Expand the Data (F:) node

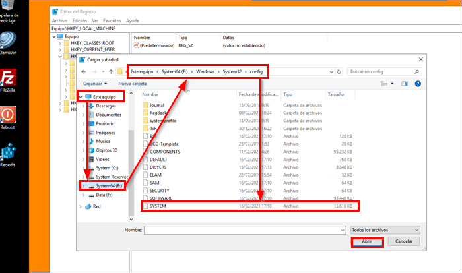pos(83,195)
